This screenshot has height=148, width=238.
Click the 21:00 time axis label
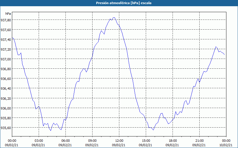(x=199, y=141)
